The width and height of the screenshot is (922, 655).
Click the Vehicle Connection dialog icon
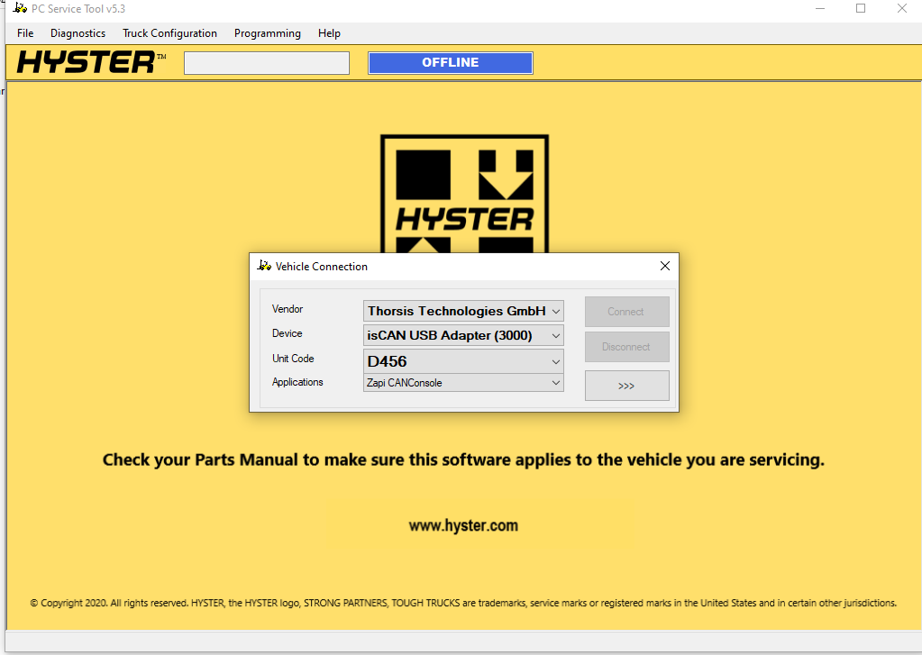(262, 267)
